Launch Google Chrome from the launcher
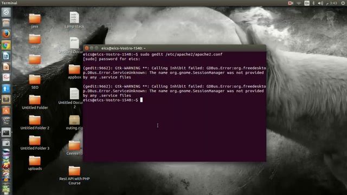The image size is (347, 195). [x=6, y=45]
